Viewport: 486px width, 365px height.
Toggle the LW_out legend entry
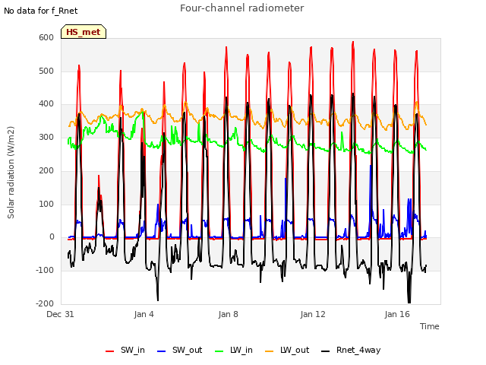[x=287, y=350]
